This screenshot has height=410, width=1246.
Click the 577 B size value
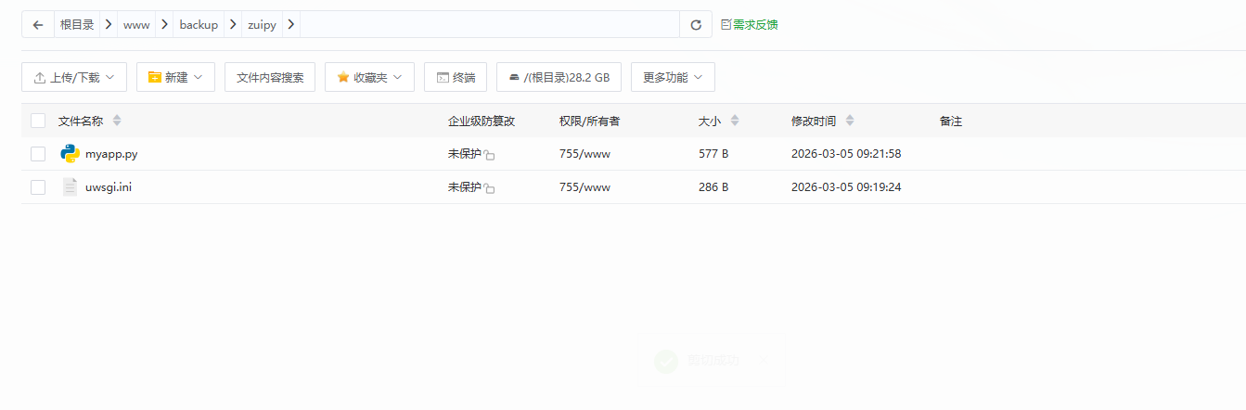pos(713,154)
